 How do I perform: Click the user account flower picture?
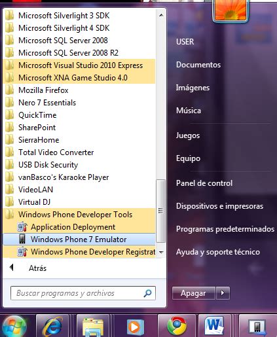pos(231,10)
